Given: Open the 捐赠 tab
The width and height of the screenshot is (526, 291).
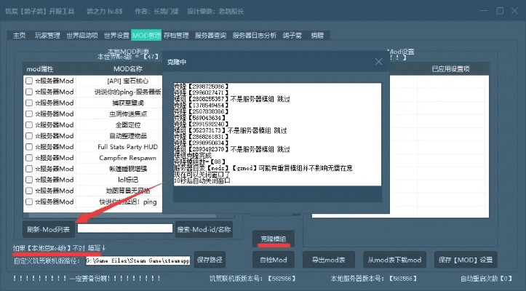Looking at the screenshot, I should [x=317, y=35].
